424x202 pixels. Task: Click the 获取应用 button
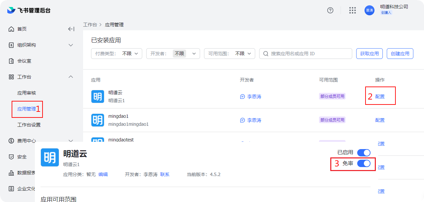point(370,54)
